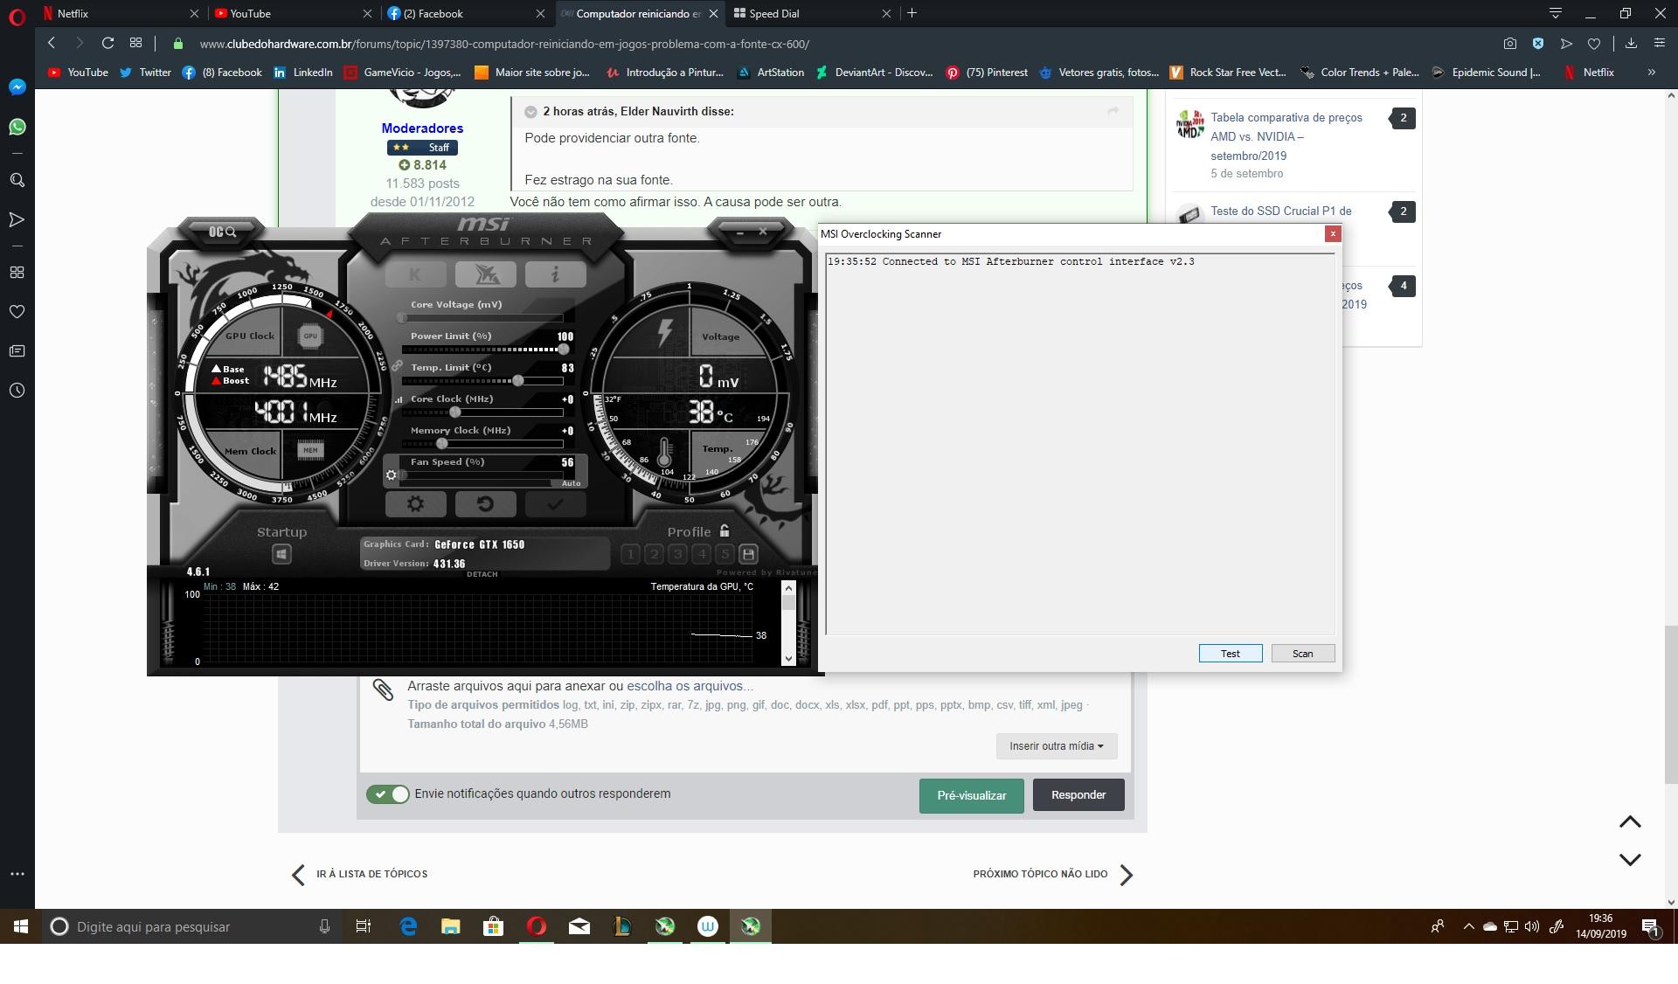Toggle fan speed Auto mode
The height and width of the screenshot is (984, 1678).
click(571, 483)
